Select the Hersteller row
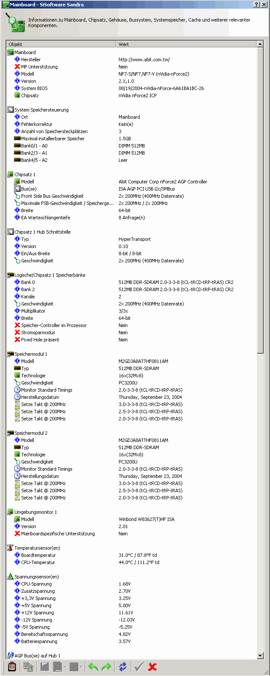 pos(131,60)
